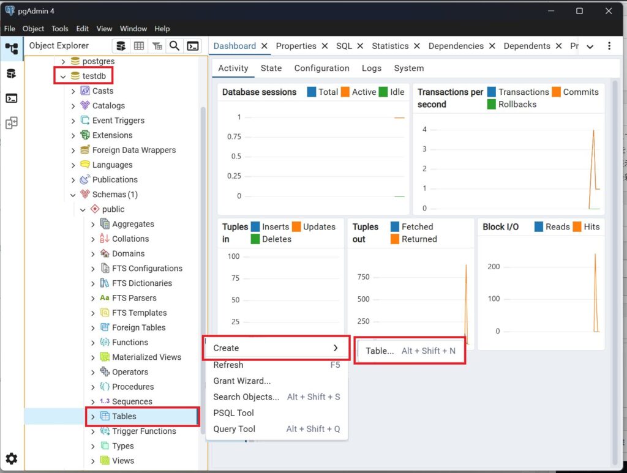Select the Object Explorer tree sidebar icon
This screenshot has height=473, width=627.
click(x=11, y=49)
